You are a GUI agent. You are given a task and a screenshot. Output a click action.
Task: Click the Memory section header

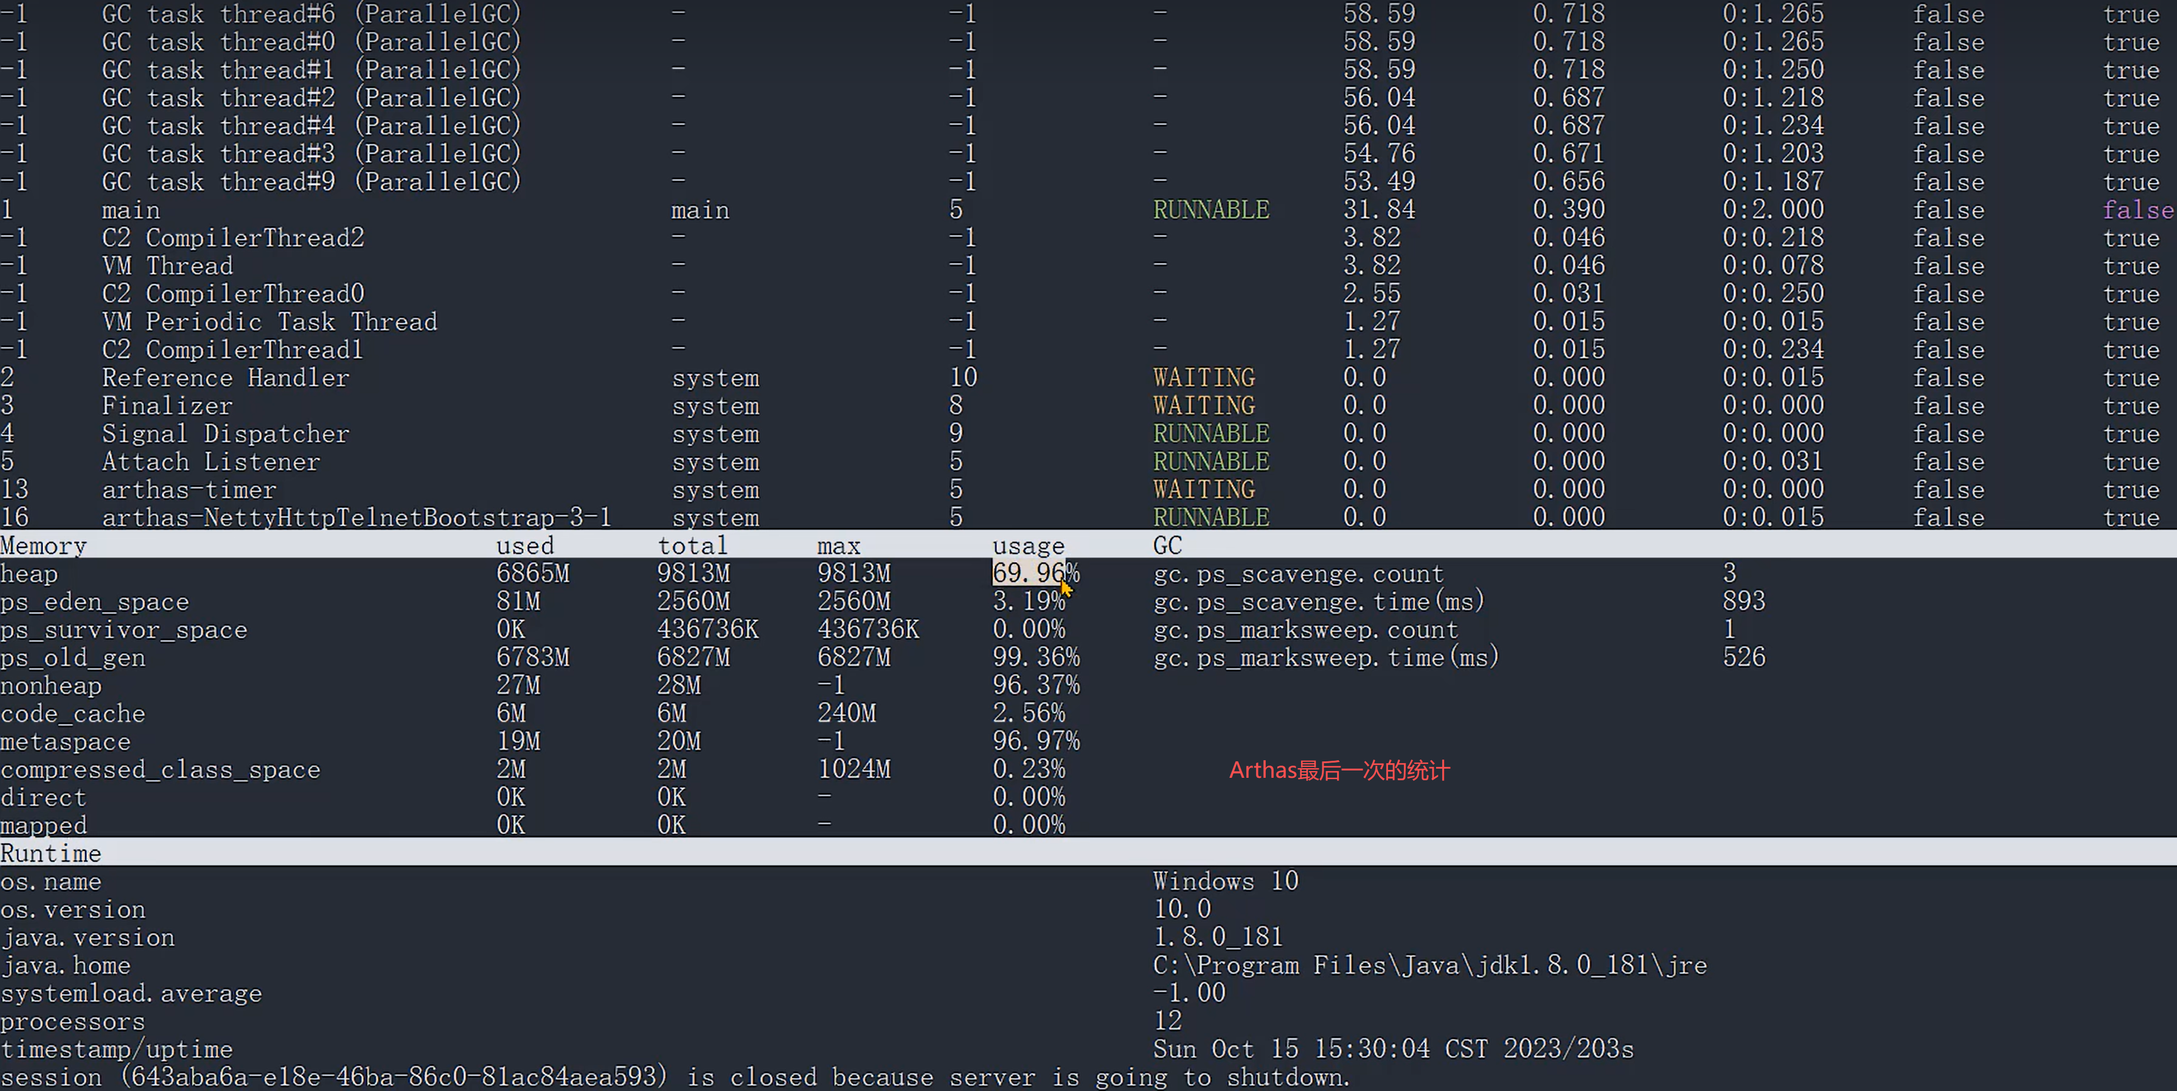coord(43,546)
